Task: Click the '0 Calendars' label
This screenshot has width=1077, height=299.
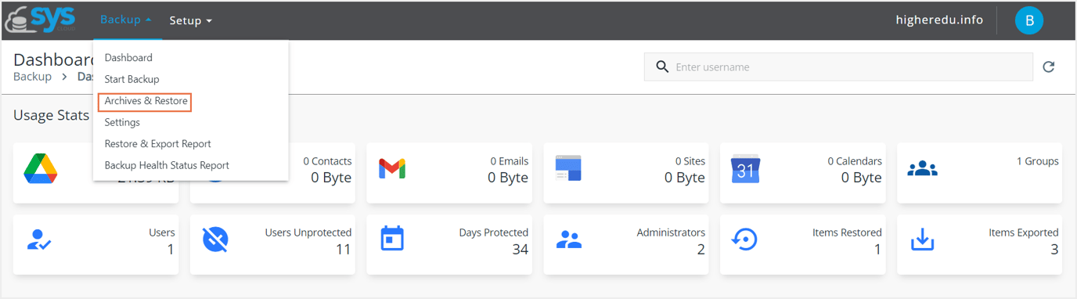Action: [x=855, y=161]
